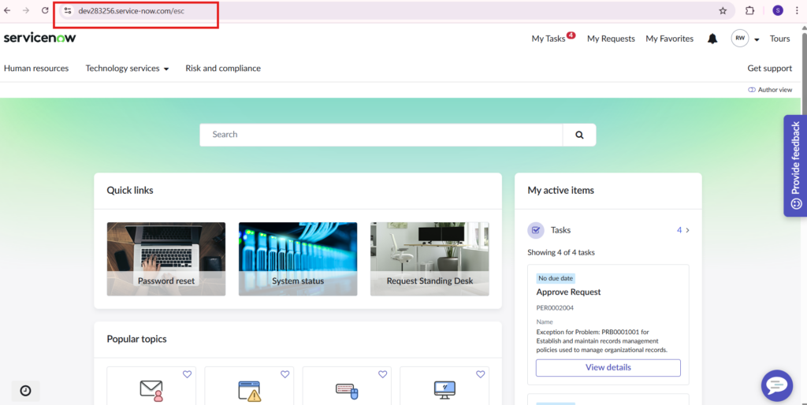
Task: Toggle favorite heart on warning-window topic
Action: pyautogui.click(x=284, y=374)
